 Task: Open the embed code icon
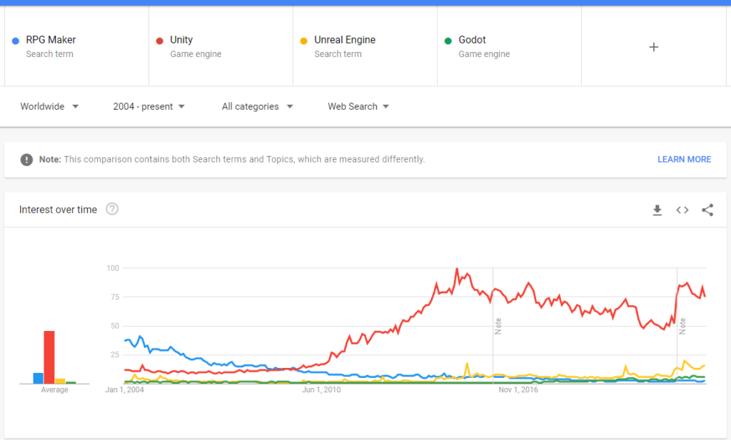tap(682, 210)
